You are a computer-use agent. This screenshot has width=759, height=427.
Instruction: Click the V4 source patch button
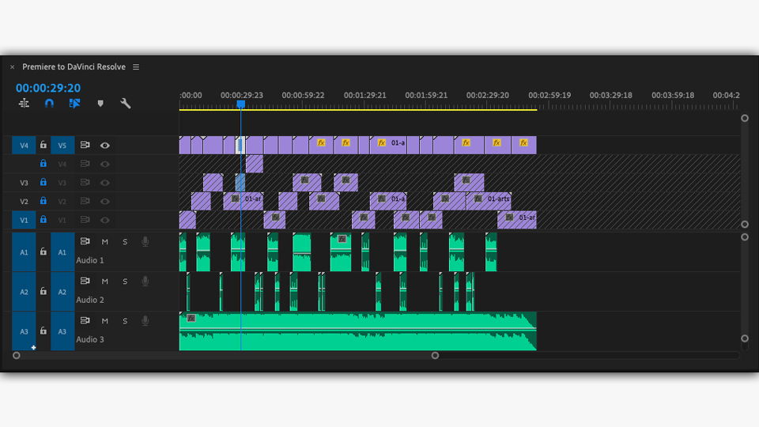point(24,145)
